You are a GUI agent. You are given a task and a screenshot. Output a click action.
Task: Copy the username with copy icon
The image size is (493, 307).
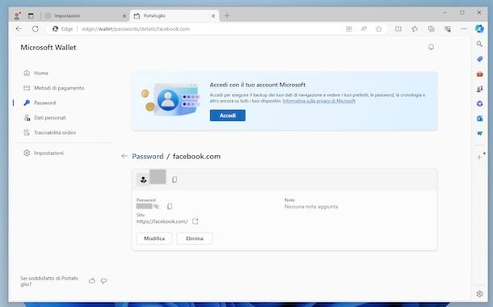(175, 179)
